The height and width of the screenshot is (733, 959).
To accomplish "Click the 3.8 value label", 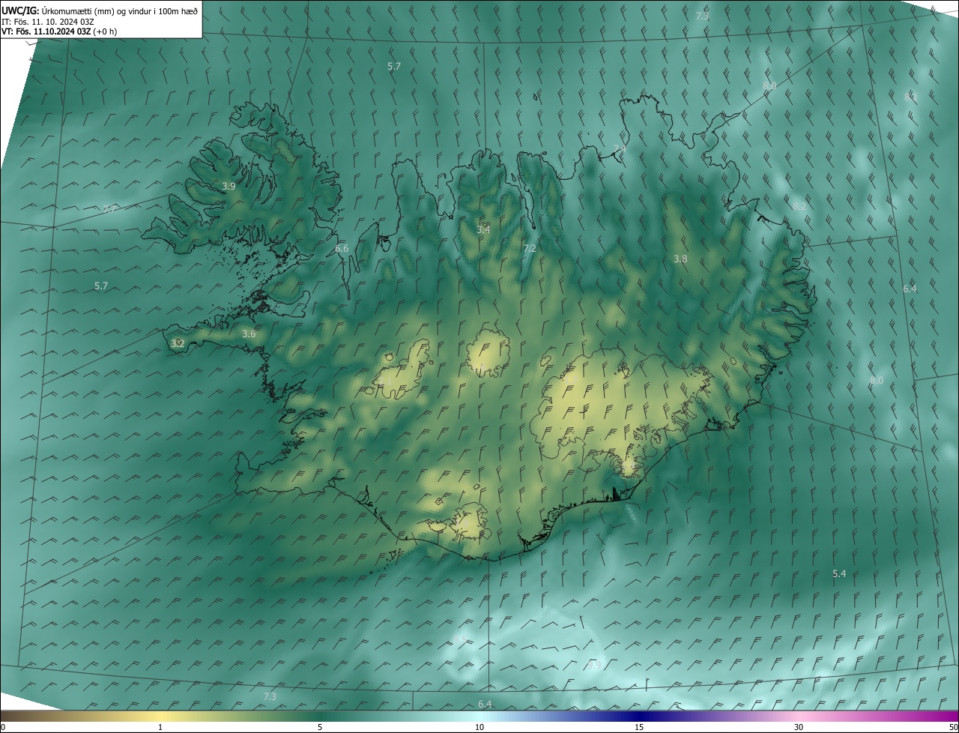I will tap(680, 259).
